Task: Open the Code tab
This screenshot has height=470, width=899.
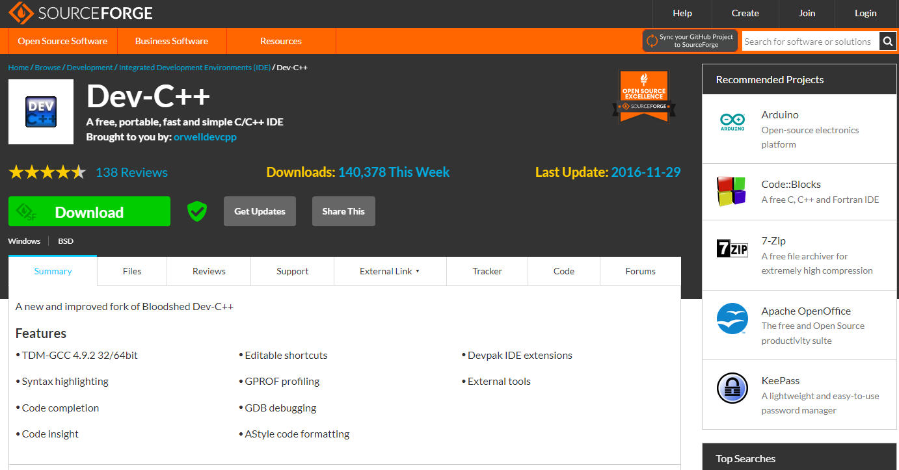Action: pyautogui.click(x=564, y=271)
